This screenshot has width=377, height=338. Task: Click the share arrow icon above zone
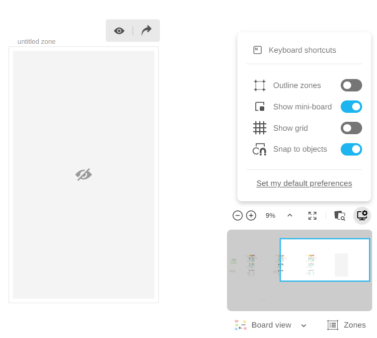click(x=146, y=31)
